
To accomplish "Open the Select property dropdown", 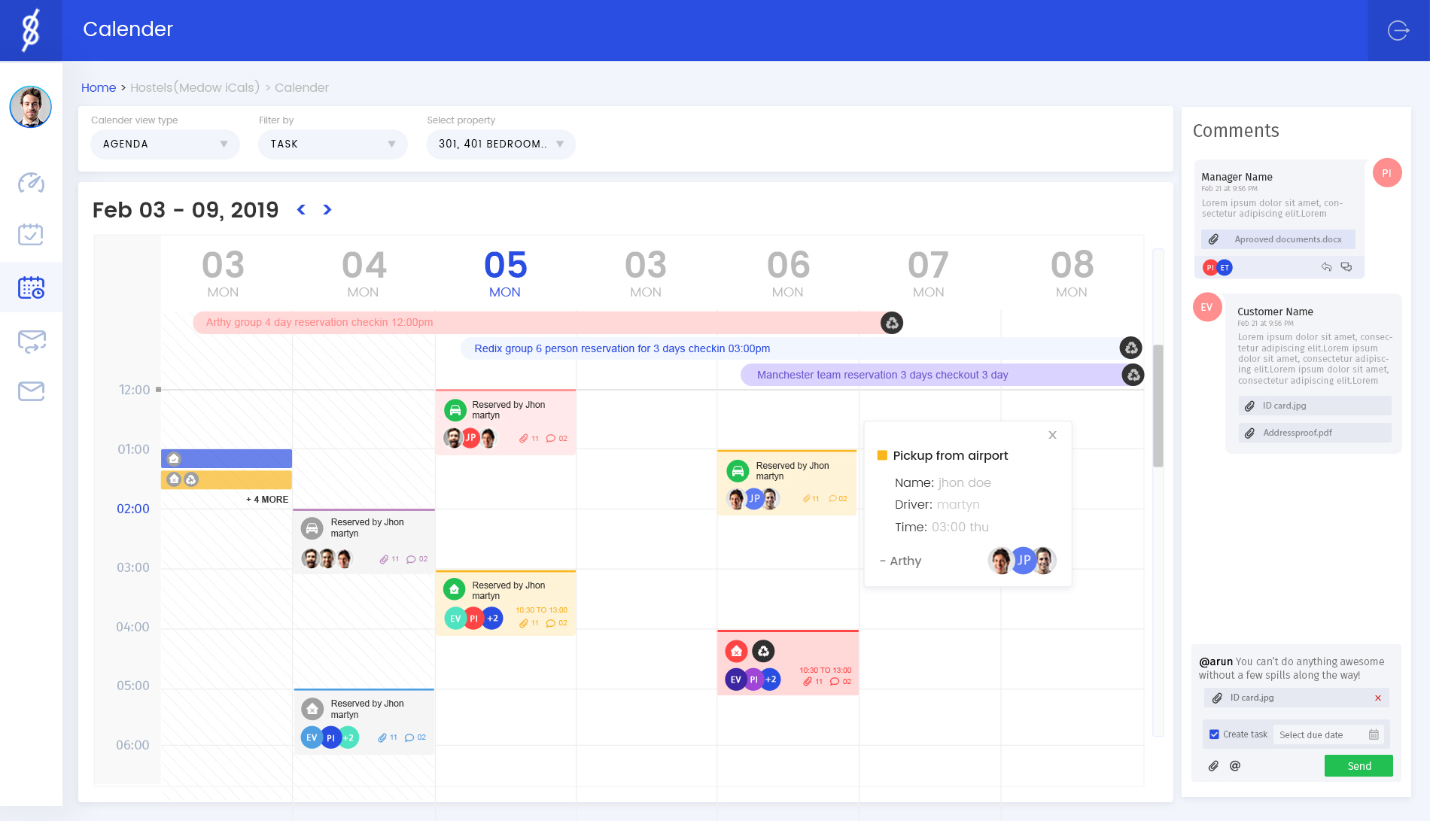I will click(500, 144).
